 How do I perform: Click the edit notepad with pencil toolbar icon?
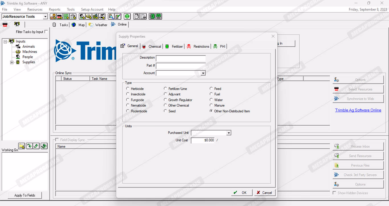pyautogui.click(x=118, y=17)
